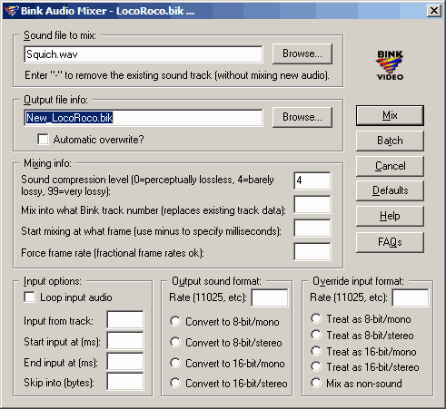Click the Mix button
Screen dimensions: 446x409
390,115
